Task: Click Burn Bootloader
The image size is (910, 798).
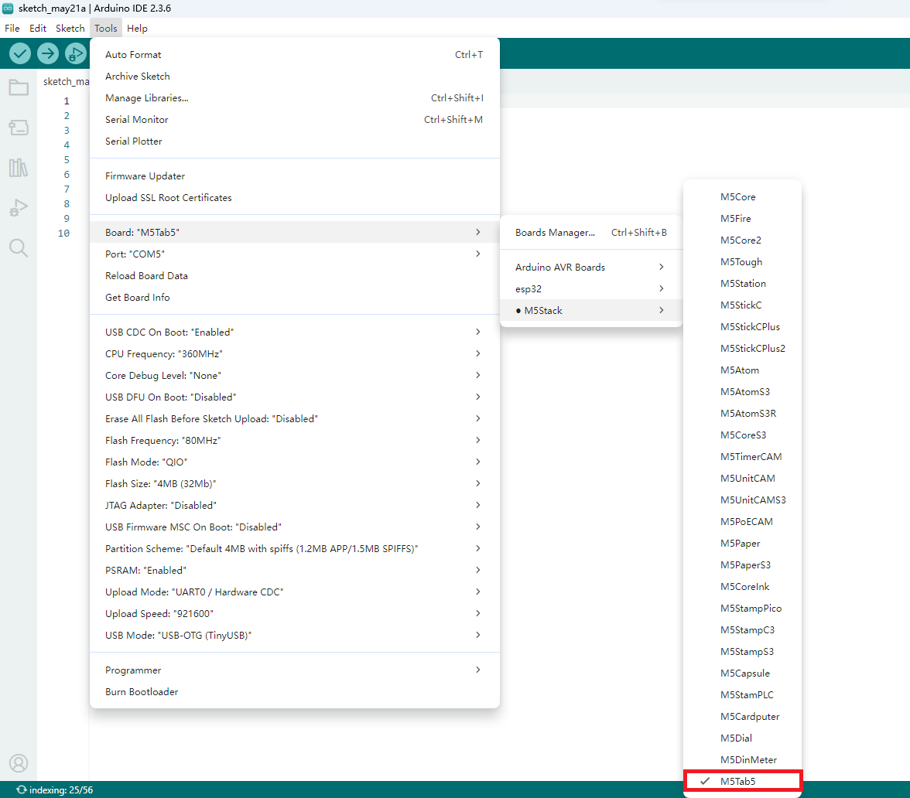Action: 295,692
